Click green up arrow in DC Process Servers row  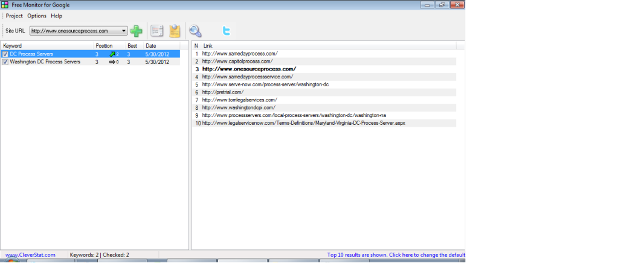pyautogui.click(x=112, y=54)
